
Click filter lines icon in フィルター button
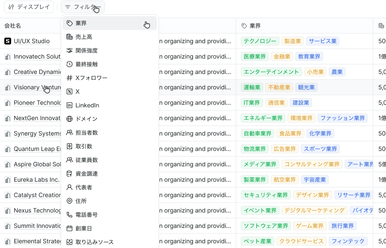click(68, 7)
